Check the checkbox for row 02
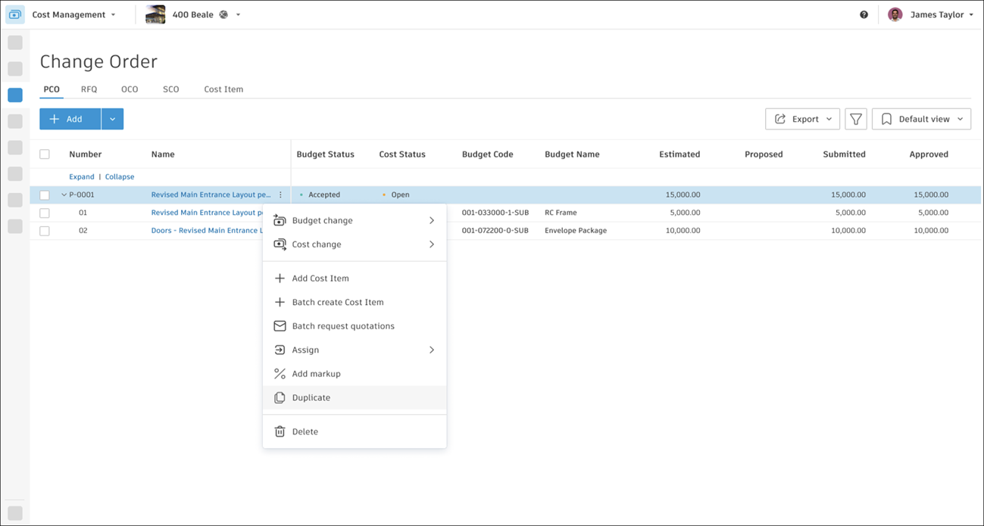This screenshot has width=984, height=526. click(x=44, y=230)
